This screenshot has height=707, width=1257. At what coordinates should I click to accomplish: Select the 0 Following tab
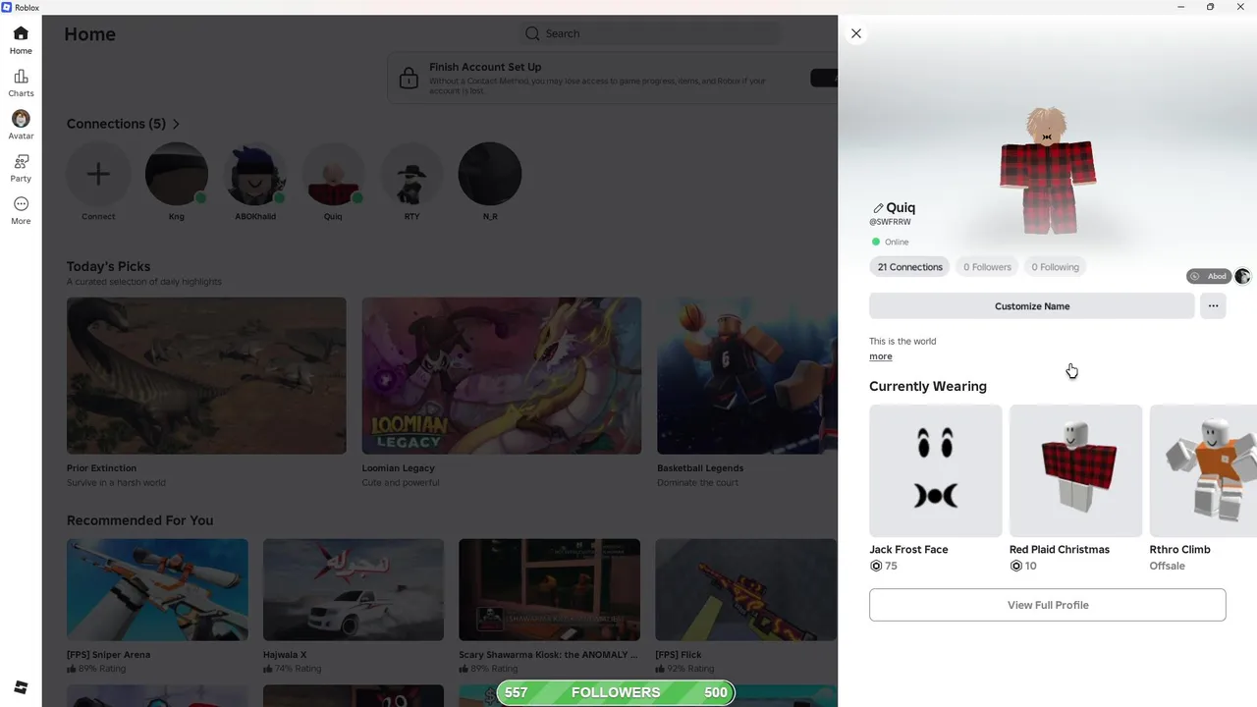tap(1055, 267)
